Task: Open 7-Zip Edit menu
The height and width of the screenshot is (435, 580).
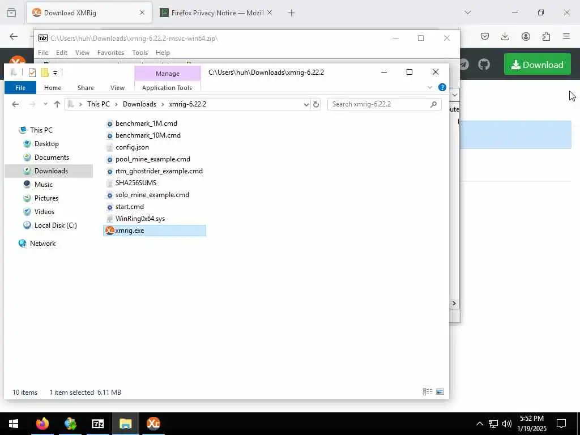Action: [x=62, y=53]
